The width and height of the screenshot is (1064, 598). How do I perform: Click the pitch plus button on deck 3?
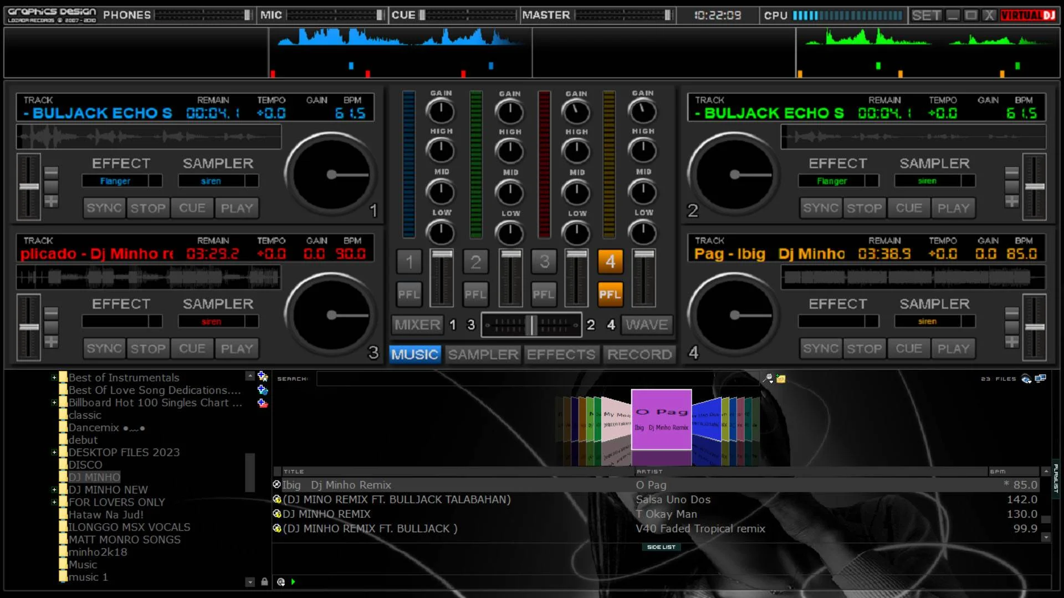(x=51, y=342)
